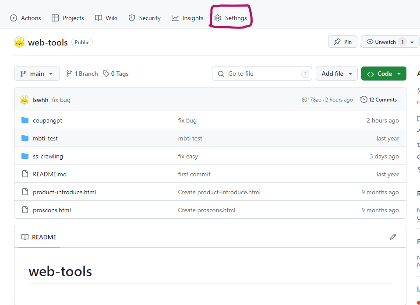The height and width of the screenshot is (305, 420).
Task: Click the web-tools repository name link
Action: 48,42
